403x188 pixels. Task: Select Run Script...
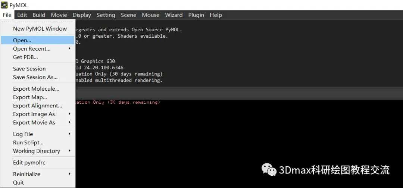click(x=38, y=142)
